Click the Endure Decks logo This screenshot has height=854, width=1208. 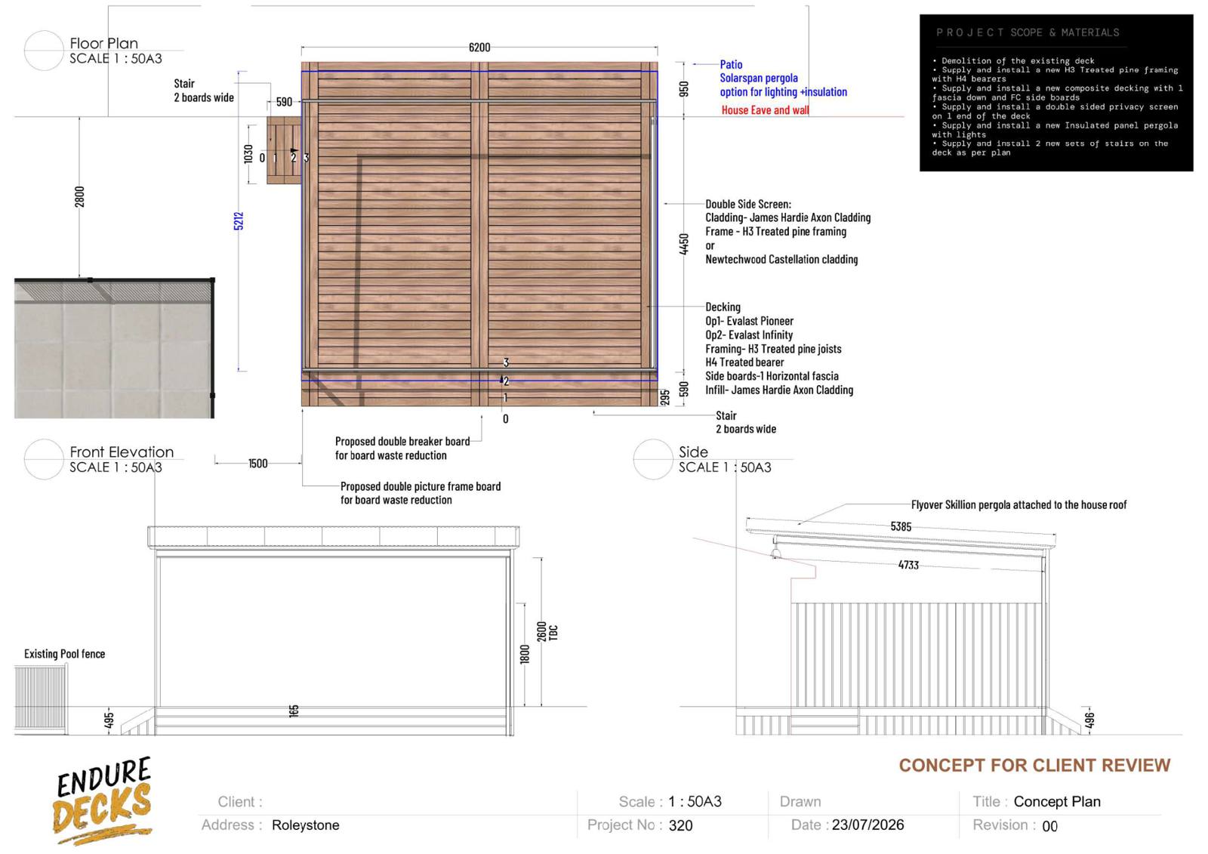pos(103,801)
